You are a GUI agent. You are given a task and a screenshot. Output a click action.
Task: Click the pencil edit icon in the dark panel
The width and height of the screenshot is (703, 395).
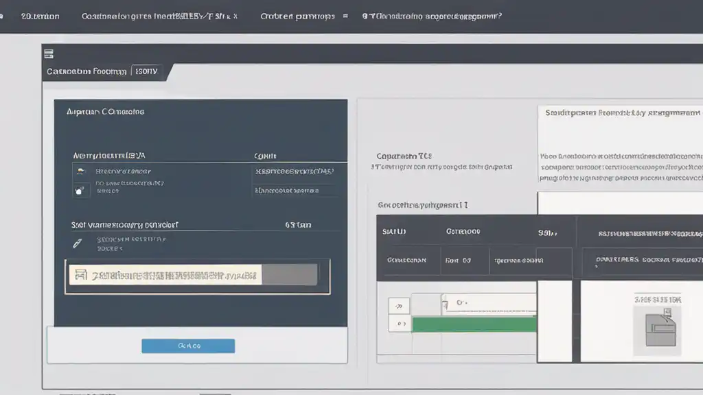tap(78, 243)
